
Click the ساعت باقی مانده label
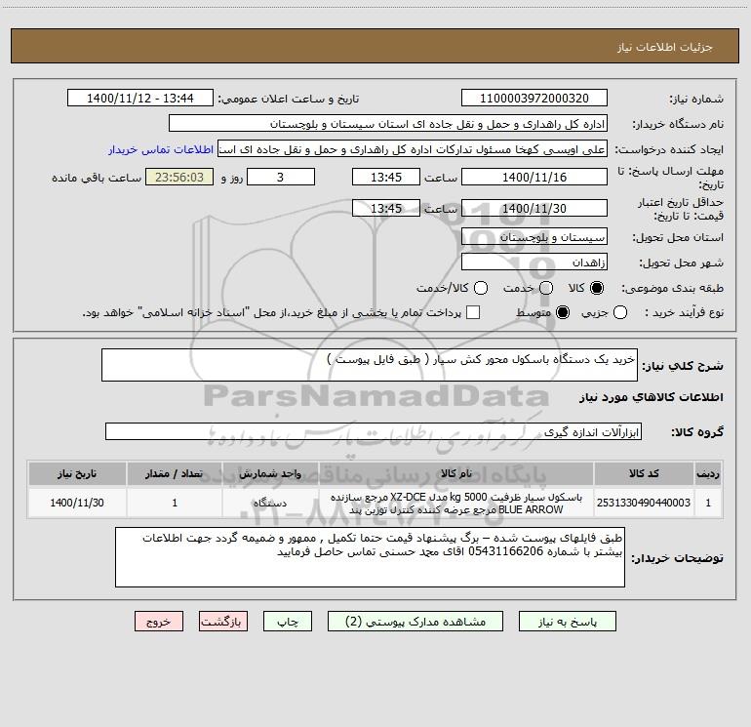[97, 178]
